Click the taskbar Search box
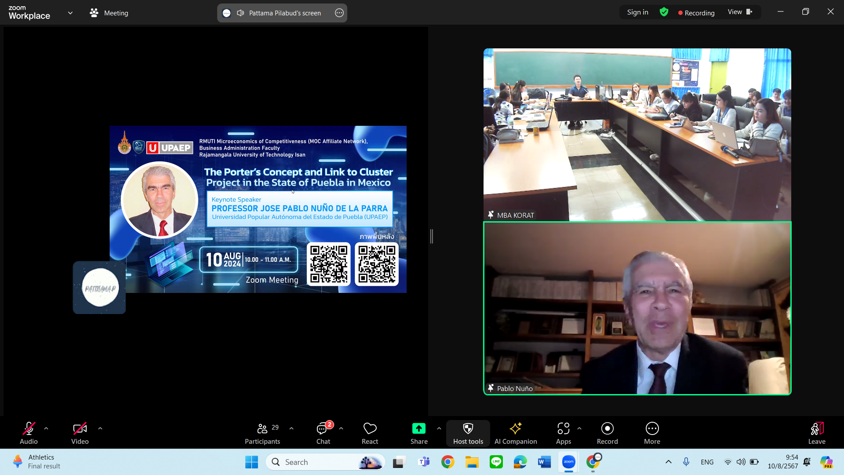Viewport: 844px width, 475px height. pyautogui.click(x=325, y=462)
